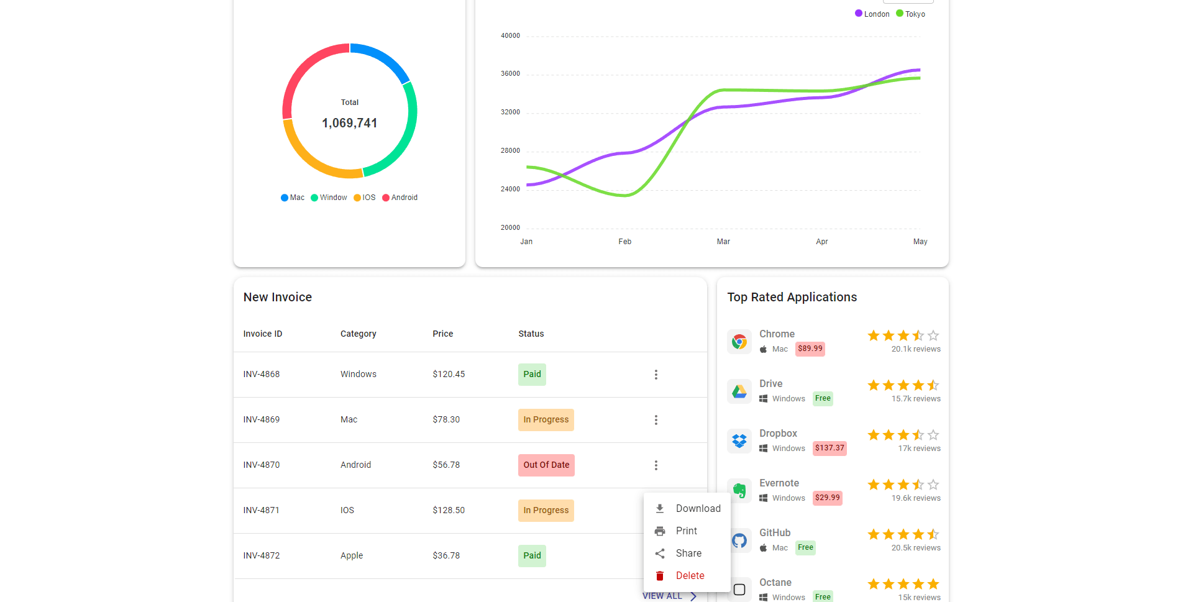The height and width of the screenshot is (602, 1193).
Task: Click the Status column header
Action: tap(531, 334)
